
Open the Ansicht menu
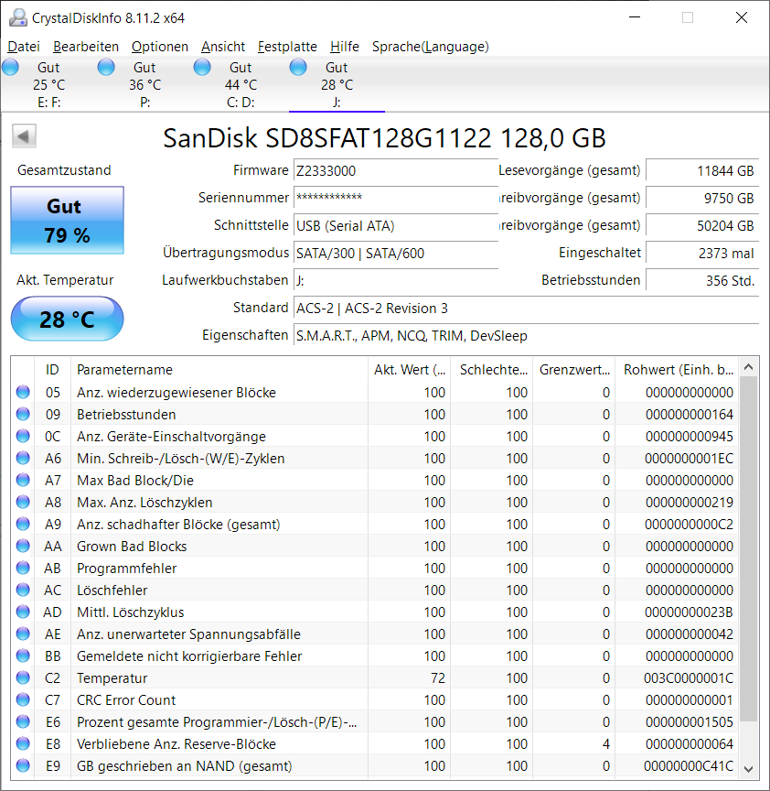coord(223,47)
